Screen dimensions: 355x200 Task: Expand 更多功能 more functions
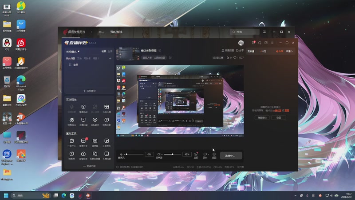pyautogui.click(x=89, y=166)
